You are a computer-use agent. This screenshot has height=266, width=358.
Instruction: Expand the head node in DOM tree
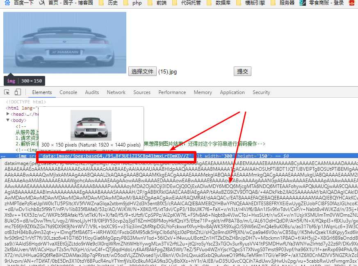[x=8, y=114]
